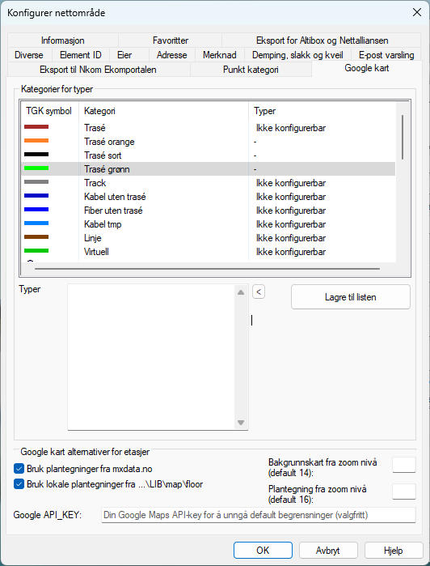Open Demping, slakk og kveil tab
This screenshot has height=566, width=430.
(297, 55)
